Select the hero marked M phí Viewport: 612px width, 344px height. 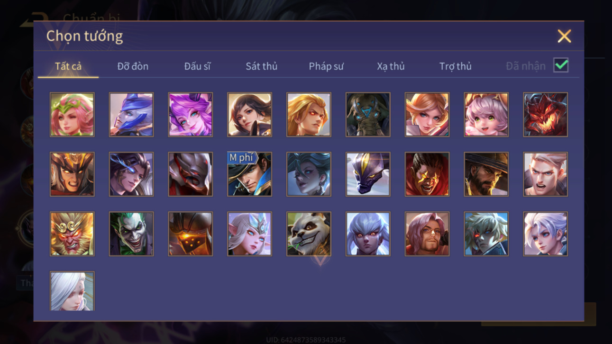249,174
